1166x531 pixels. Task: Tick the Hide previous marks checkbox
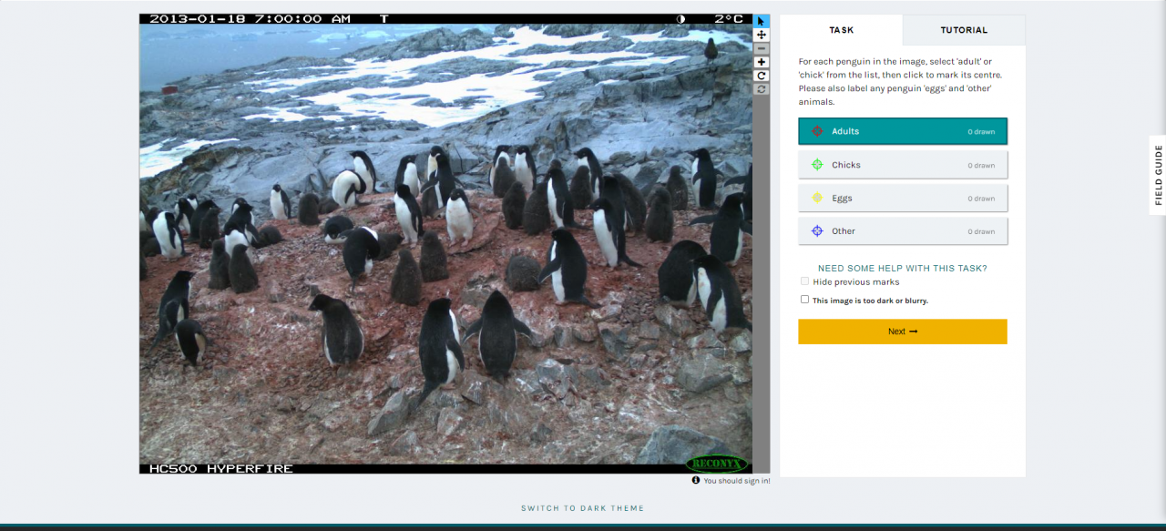coord(804,281)
